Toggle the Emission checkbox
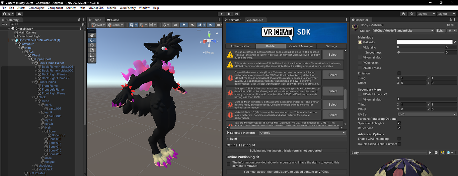458x176 pixels. 399,73
